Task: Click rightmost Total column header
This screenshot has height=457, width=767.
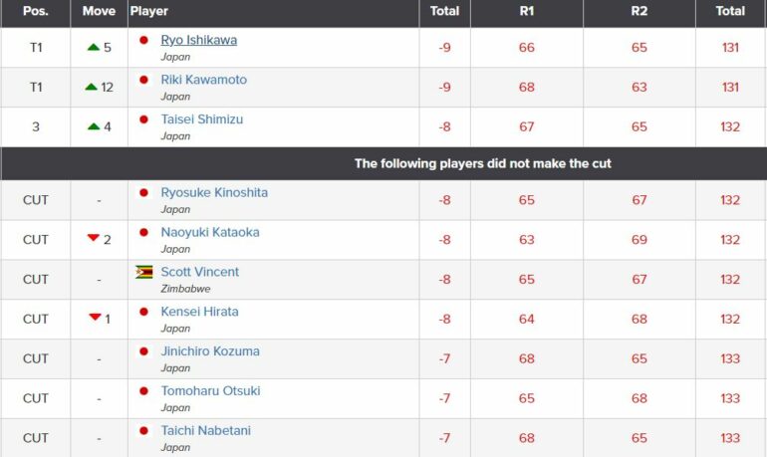Action: coord(731,11)
